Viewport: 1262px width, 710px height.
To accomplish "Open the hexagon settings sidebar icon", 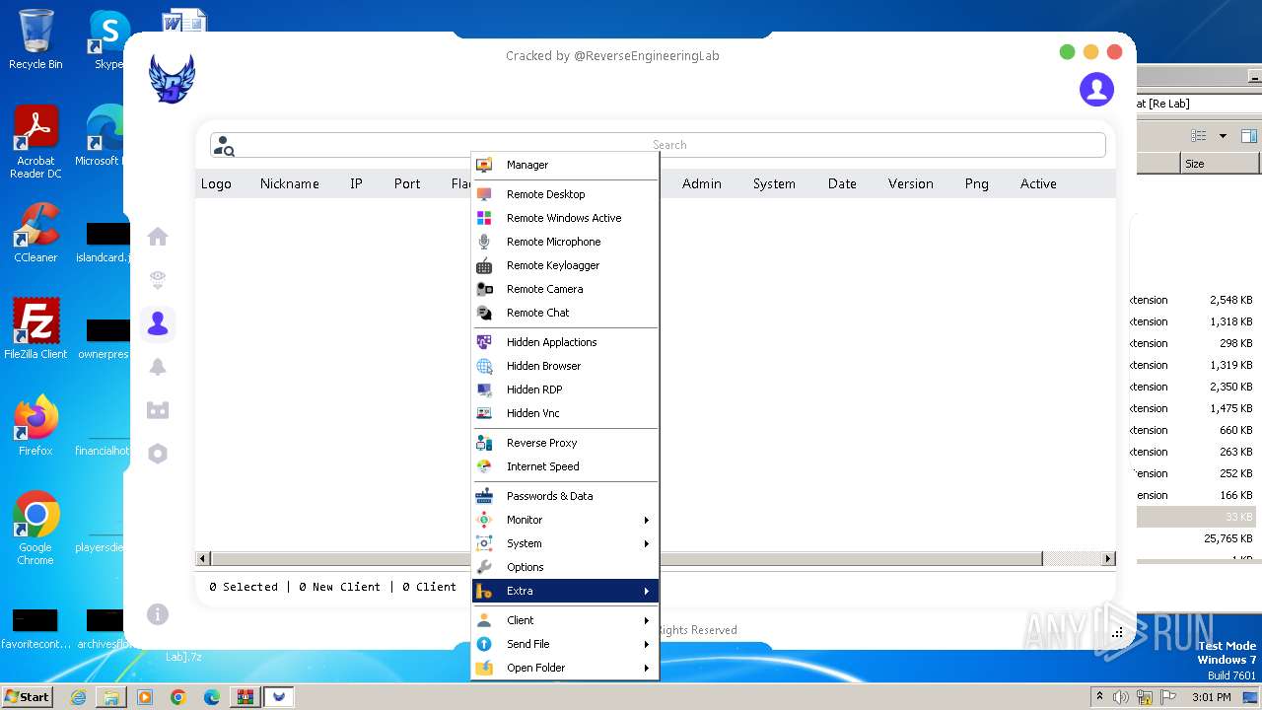I will [158, 454].
